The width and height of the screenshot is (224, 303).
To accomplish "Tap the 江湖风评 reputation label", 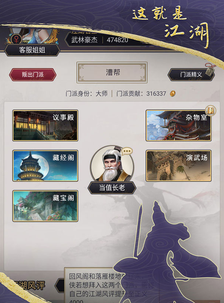I will pyautogui.click(x=29, y=285).
